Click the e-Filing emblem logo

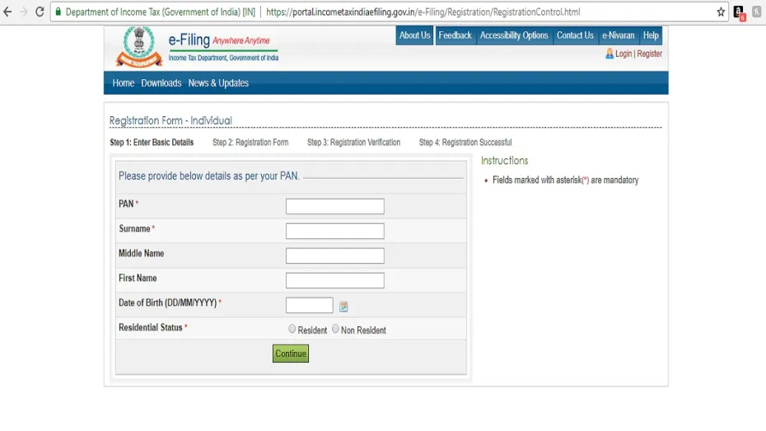[x=138, y=47]
